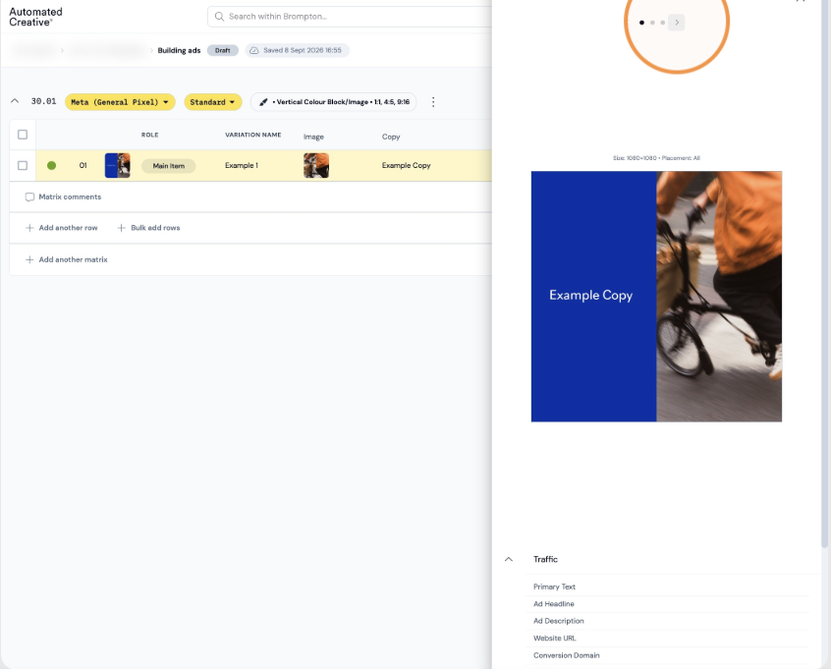Open the three-dot matrix options menu
The height and width of the screenshot is (672, 831).
tap(433, 102)
